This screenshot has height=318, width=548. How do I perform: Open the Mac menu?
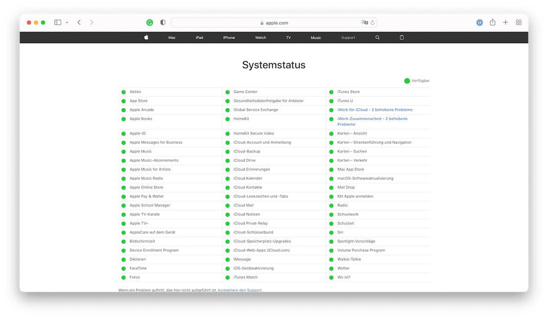point(172,38)
